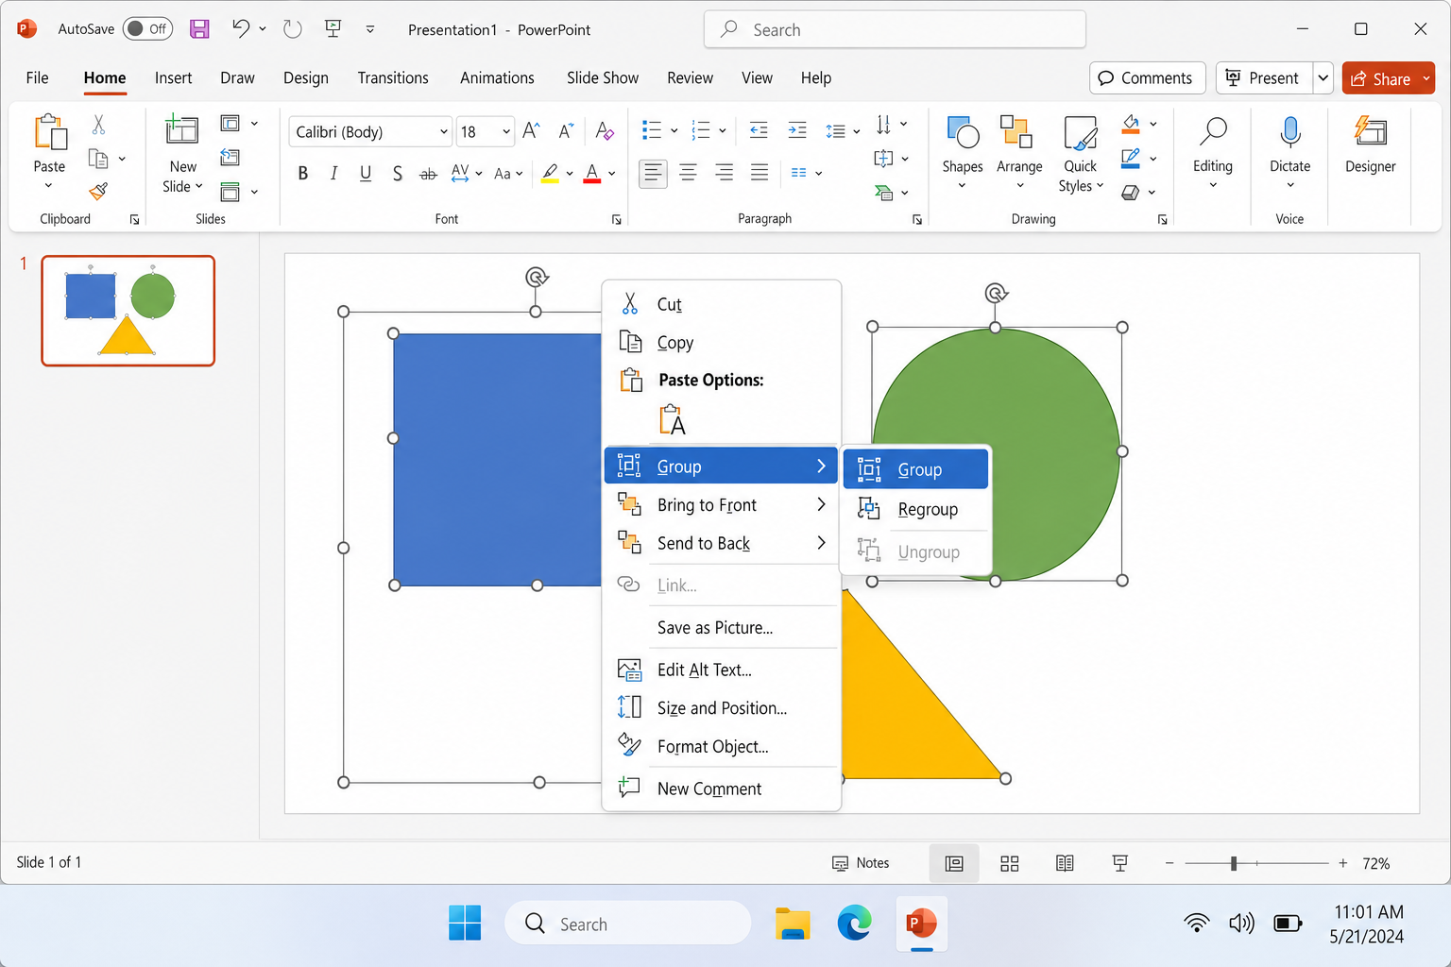Image resolution: width=1451 pixels, height=967 pixels.
Task: Toggle Italic formatting
Action: point(333,173)
